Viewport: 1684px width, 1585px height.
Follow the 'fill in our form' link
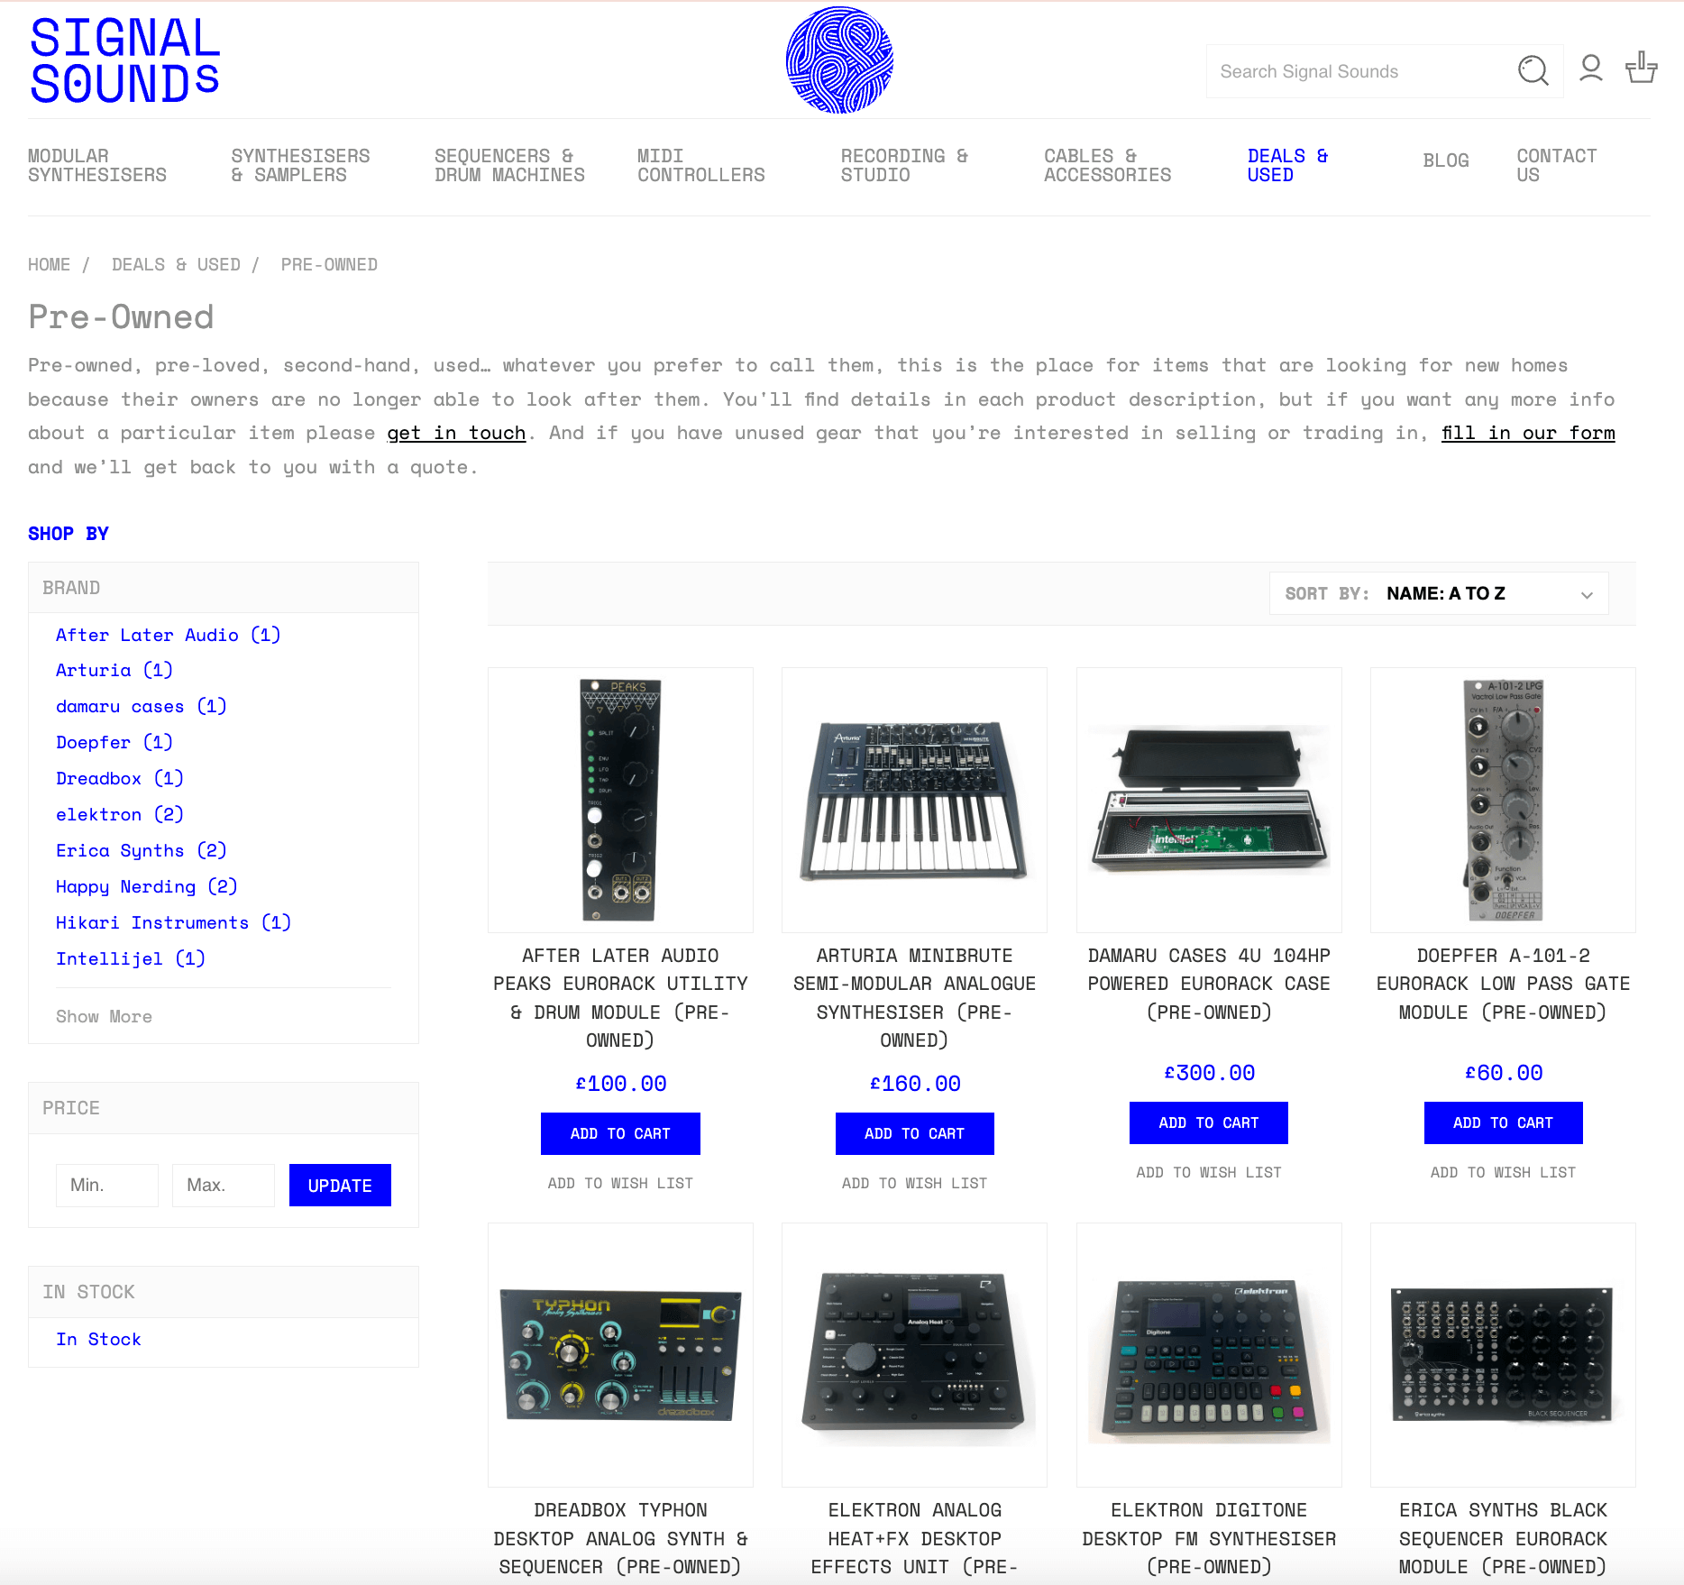1528,433
